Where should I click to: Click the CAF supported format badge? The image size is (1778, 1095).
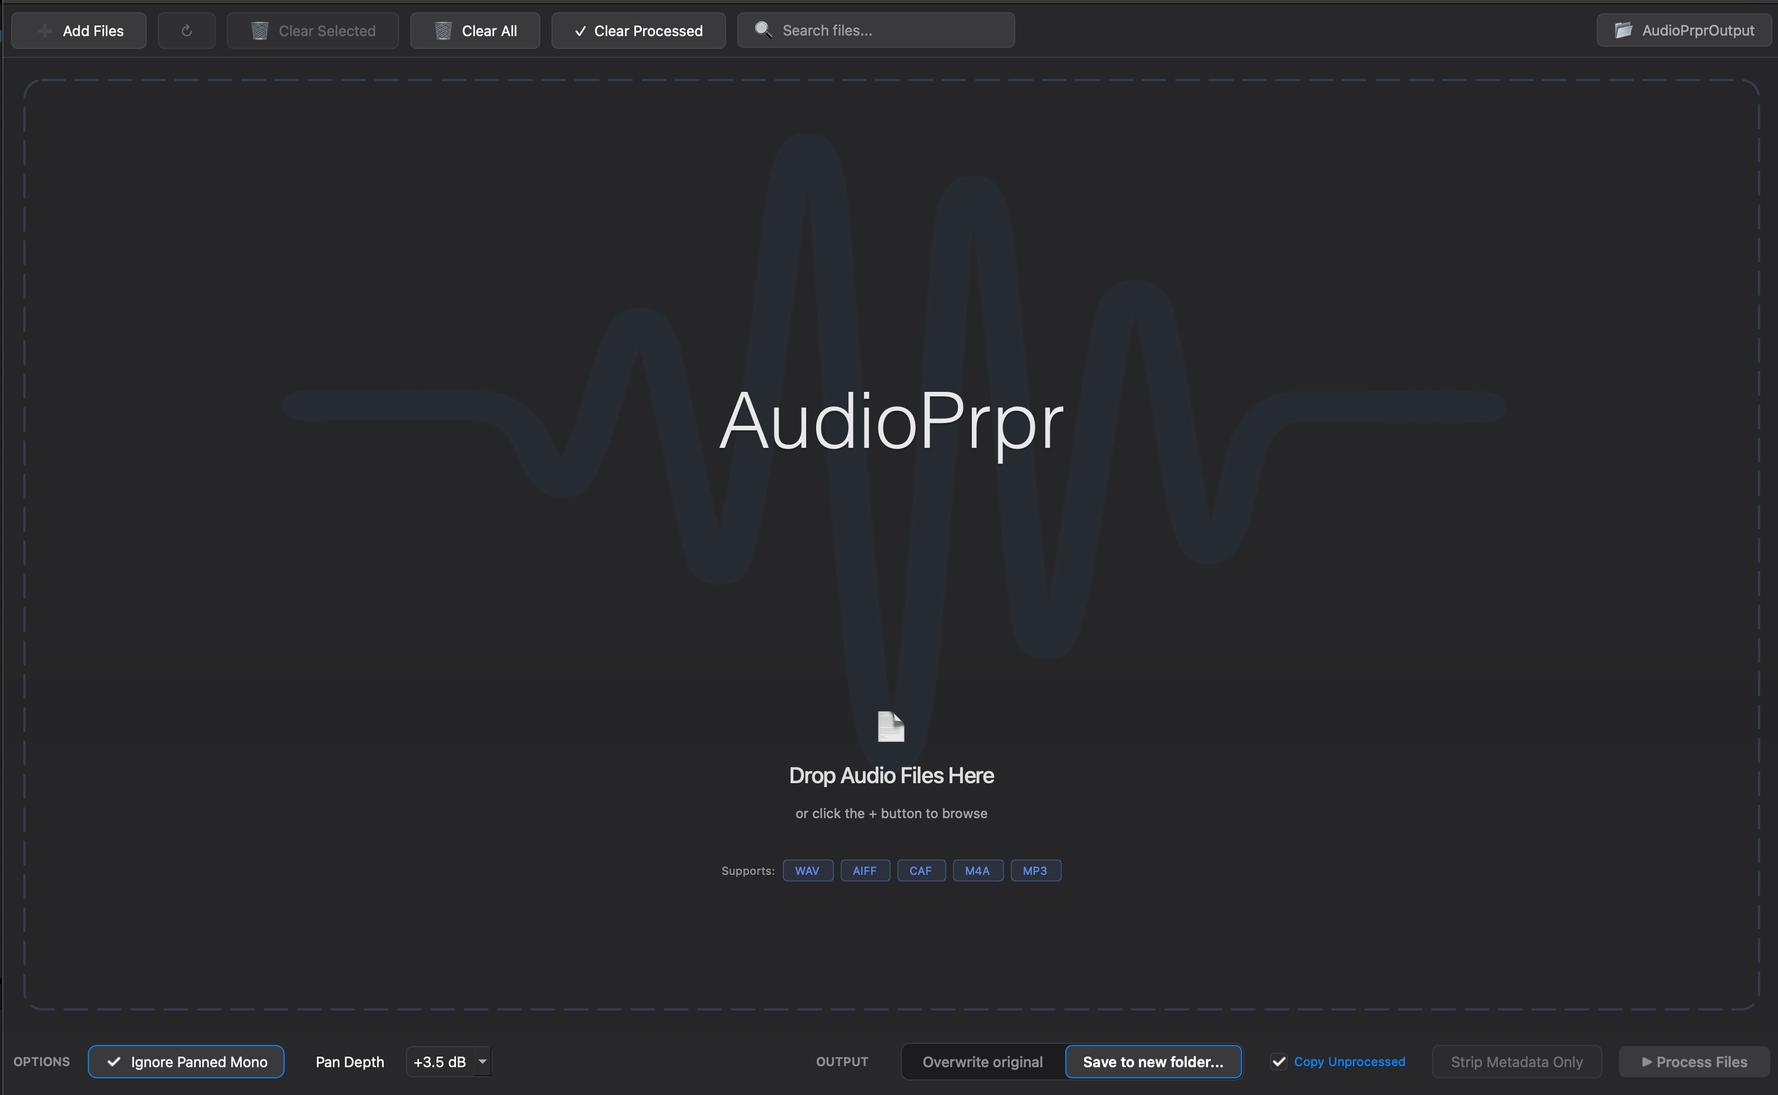pos(921,870)
